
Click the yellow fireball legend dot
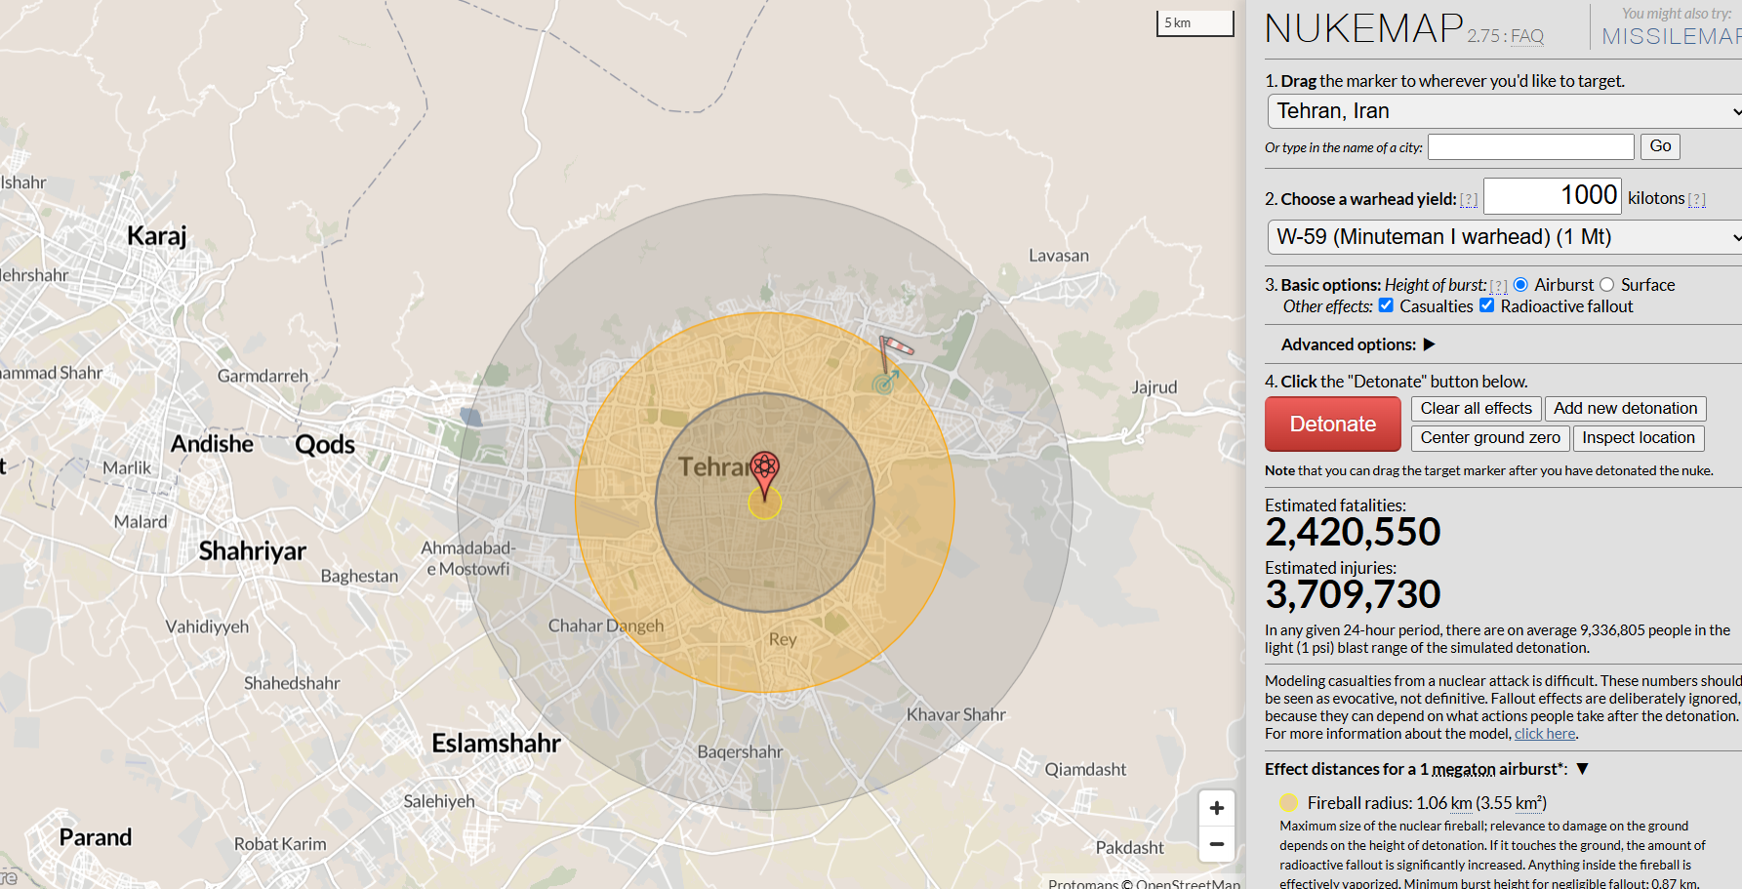click(1288, 802)
